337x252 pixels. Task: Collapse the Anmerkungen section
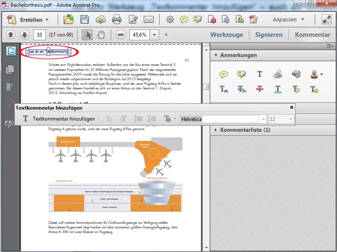[x=216, y=55]
